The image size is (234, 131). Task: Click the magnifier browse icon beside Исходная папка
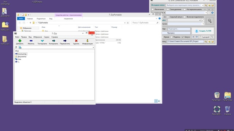coord(206,5)
